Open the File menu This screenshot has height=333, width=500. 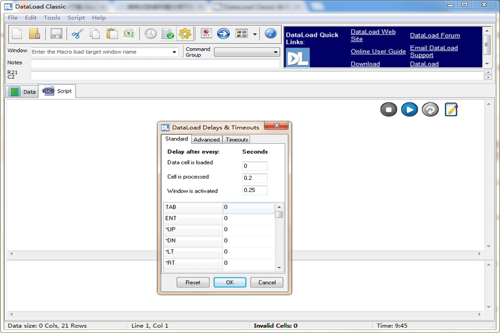pos(12,18)
